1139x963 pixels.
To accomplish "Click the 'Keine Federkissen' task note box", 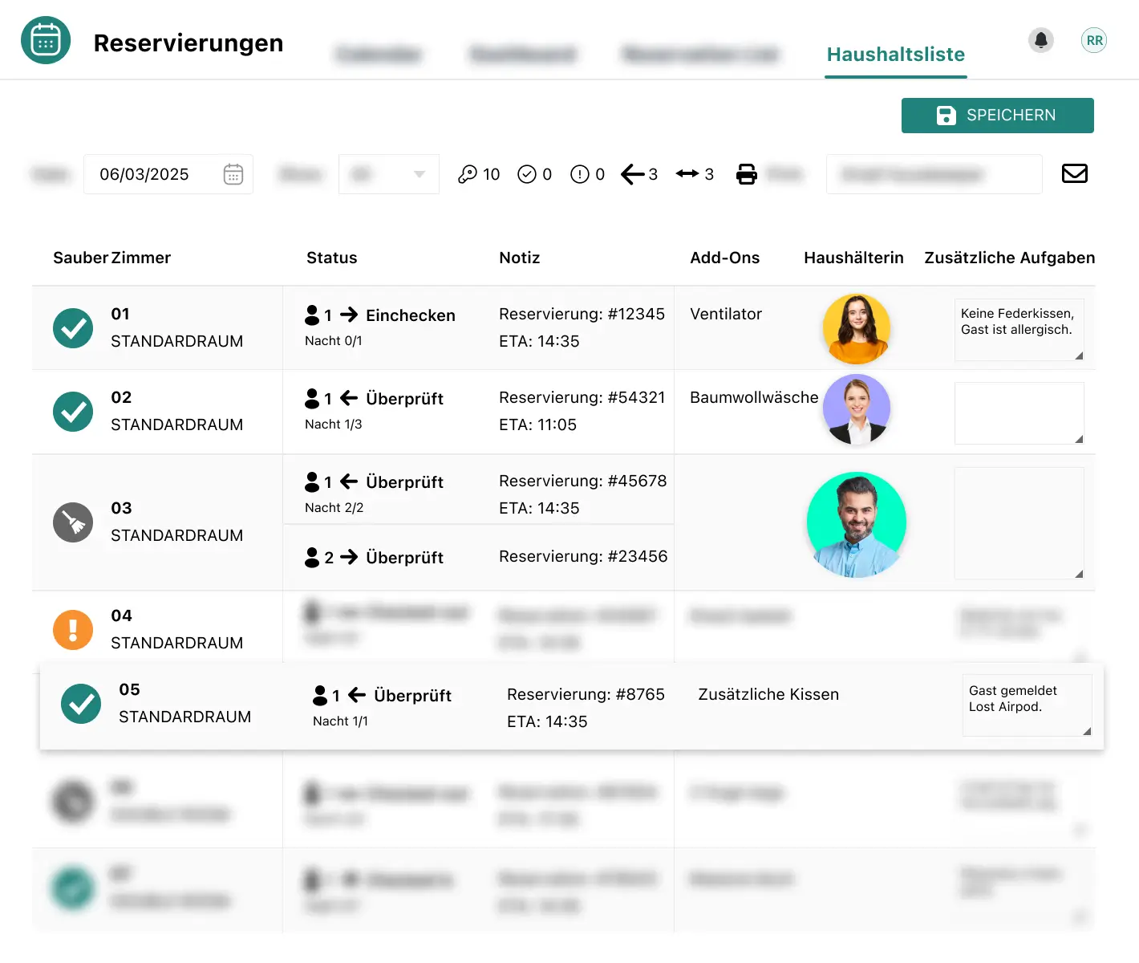I will 1018,330.
